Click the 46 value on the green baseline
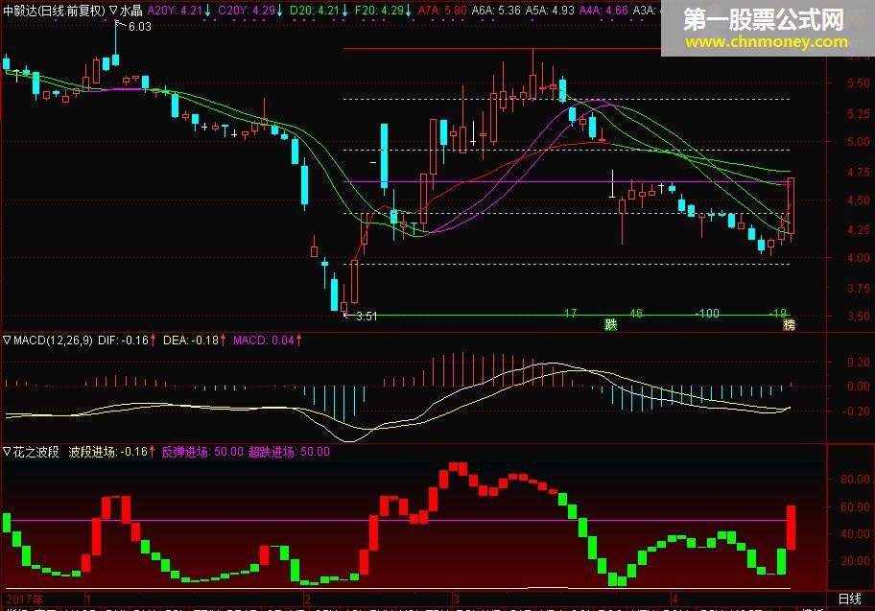This screenshot has width=875, height=611. (636, 314)
